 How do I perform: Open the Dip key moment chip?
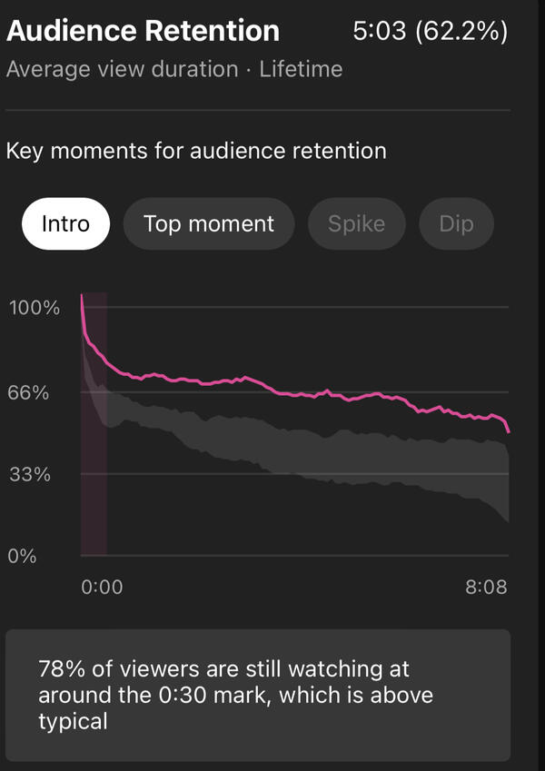coord(456,223)
